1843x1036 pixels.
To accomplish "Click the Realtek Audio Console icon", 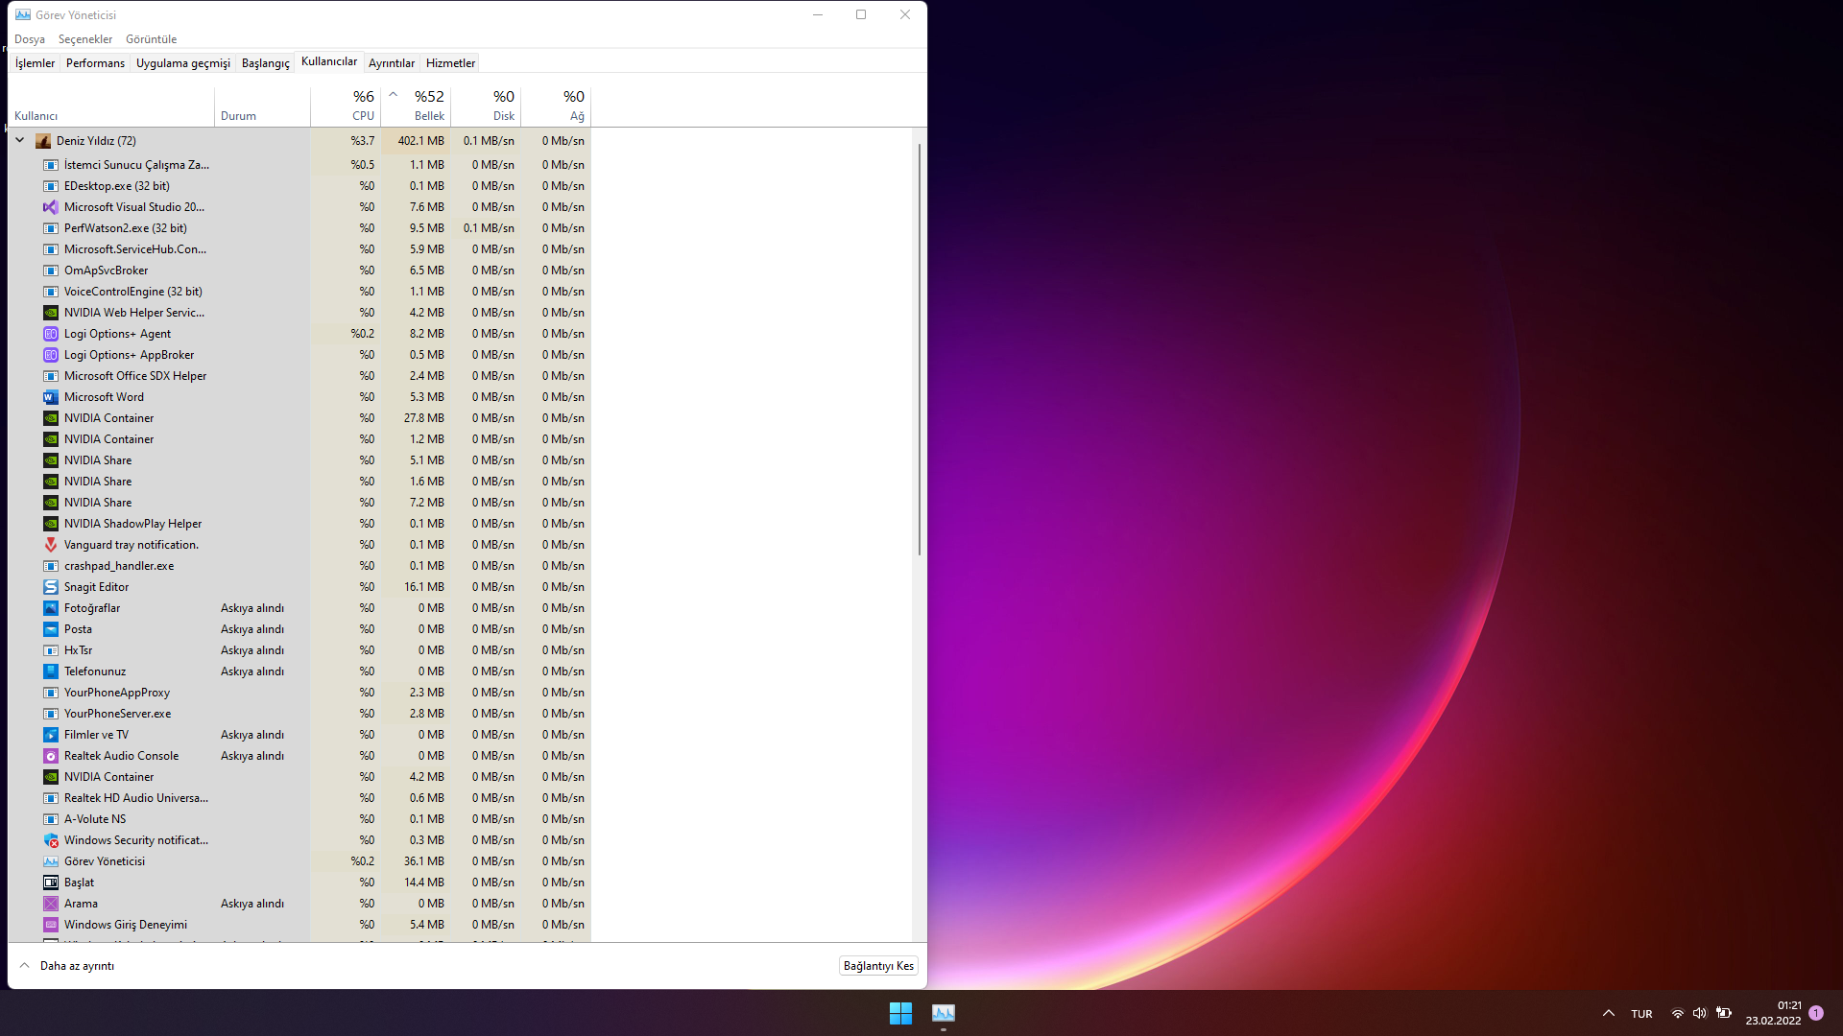I will (x=51, y=756).
